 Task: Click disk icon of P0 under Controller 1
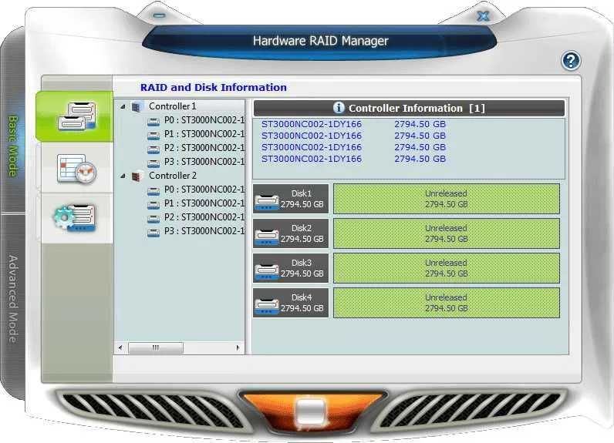coord(153,122)
